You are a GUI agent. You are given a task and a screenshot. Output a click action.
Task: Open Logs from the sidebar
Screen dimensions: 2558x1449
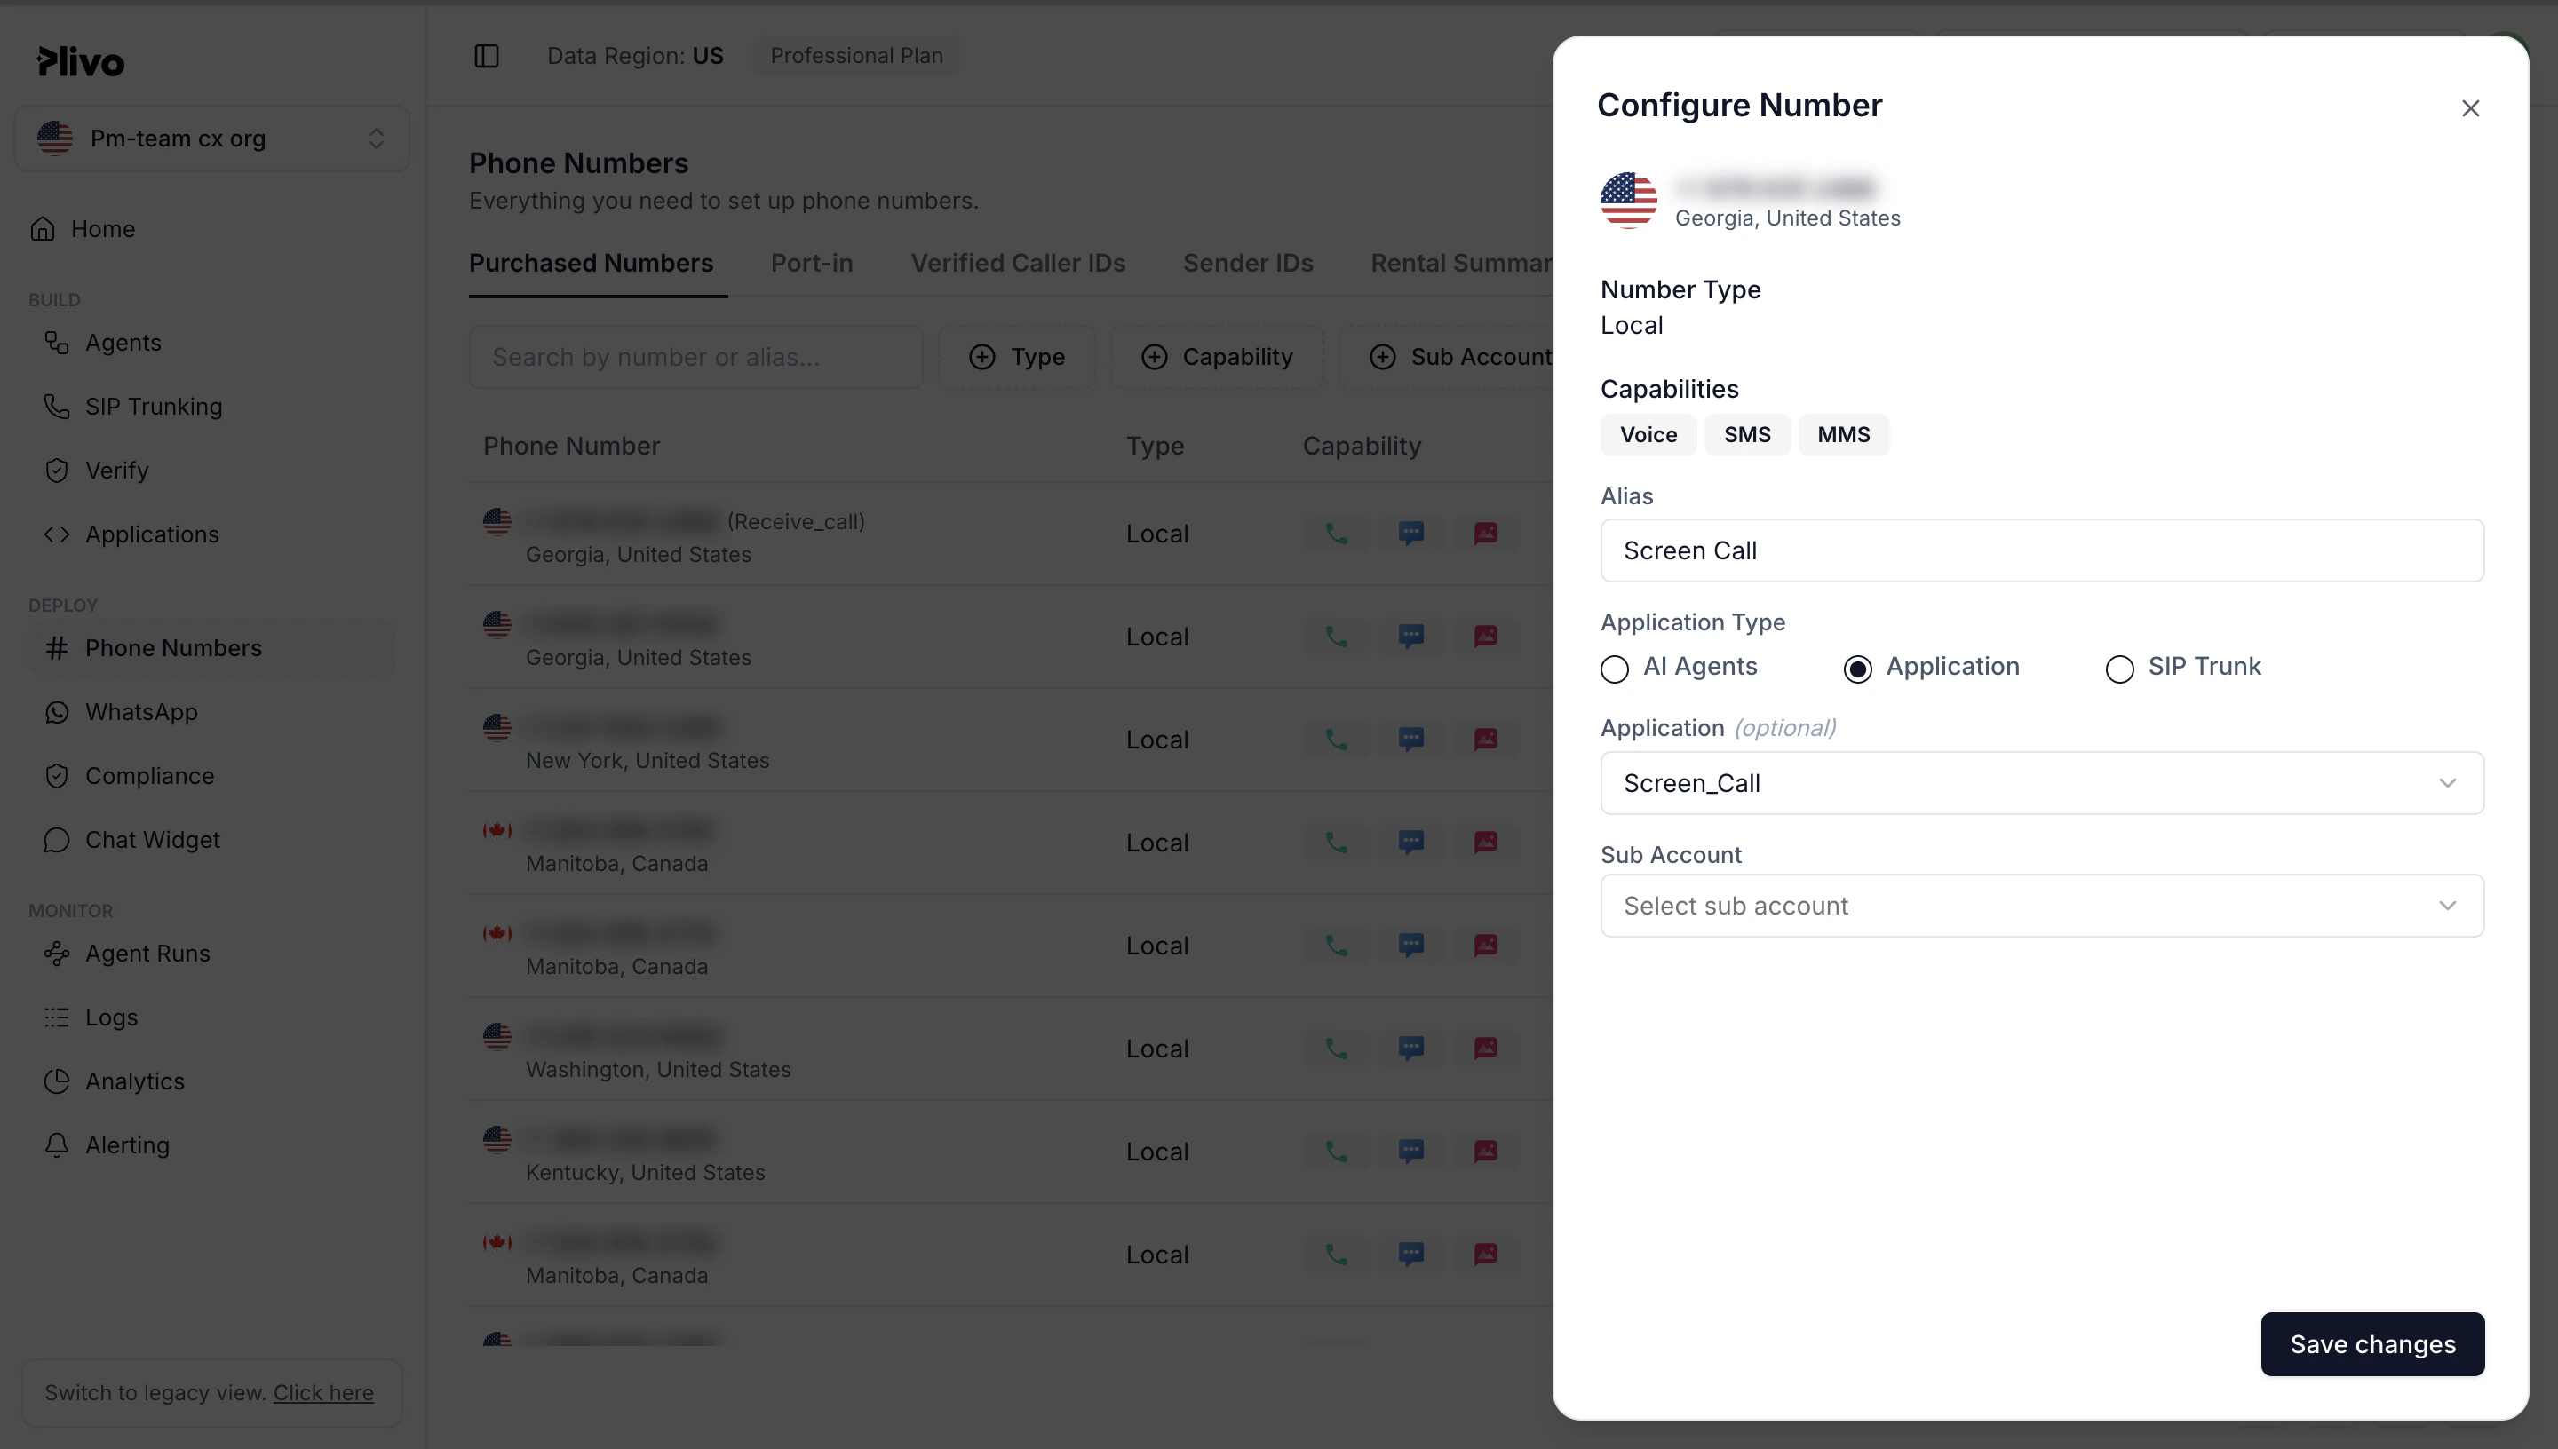click(x=212, y=1017)
